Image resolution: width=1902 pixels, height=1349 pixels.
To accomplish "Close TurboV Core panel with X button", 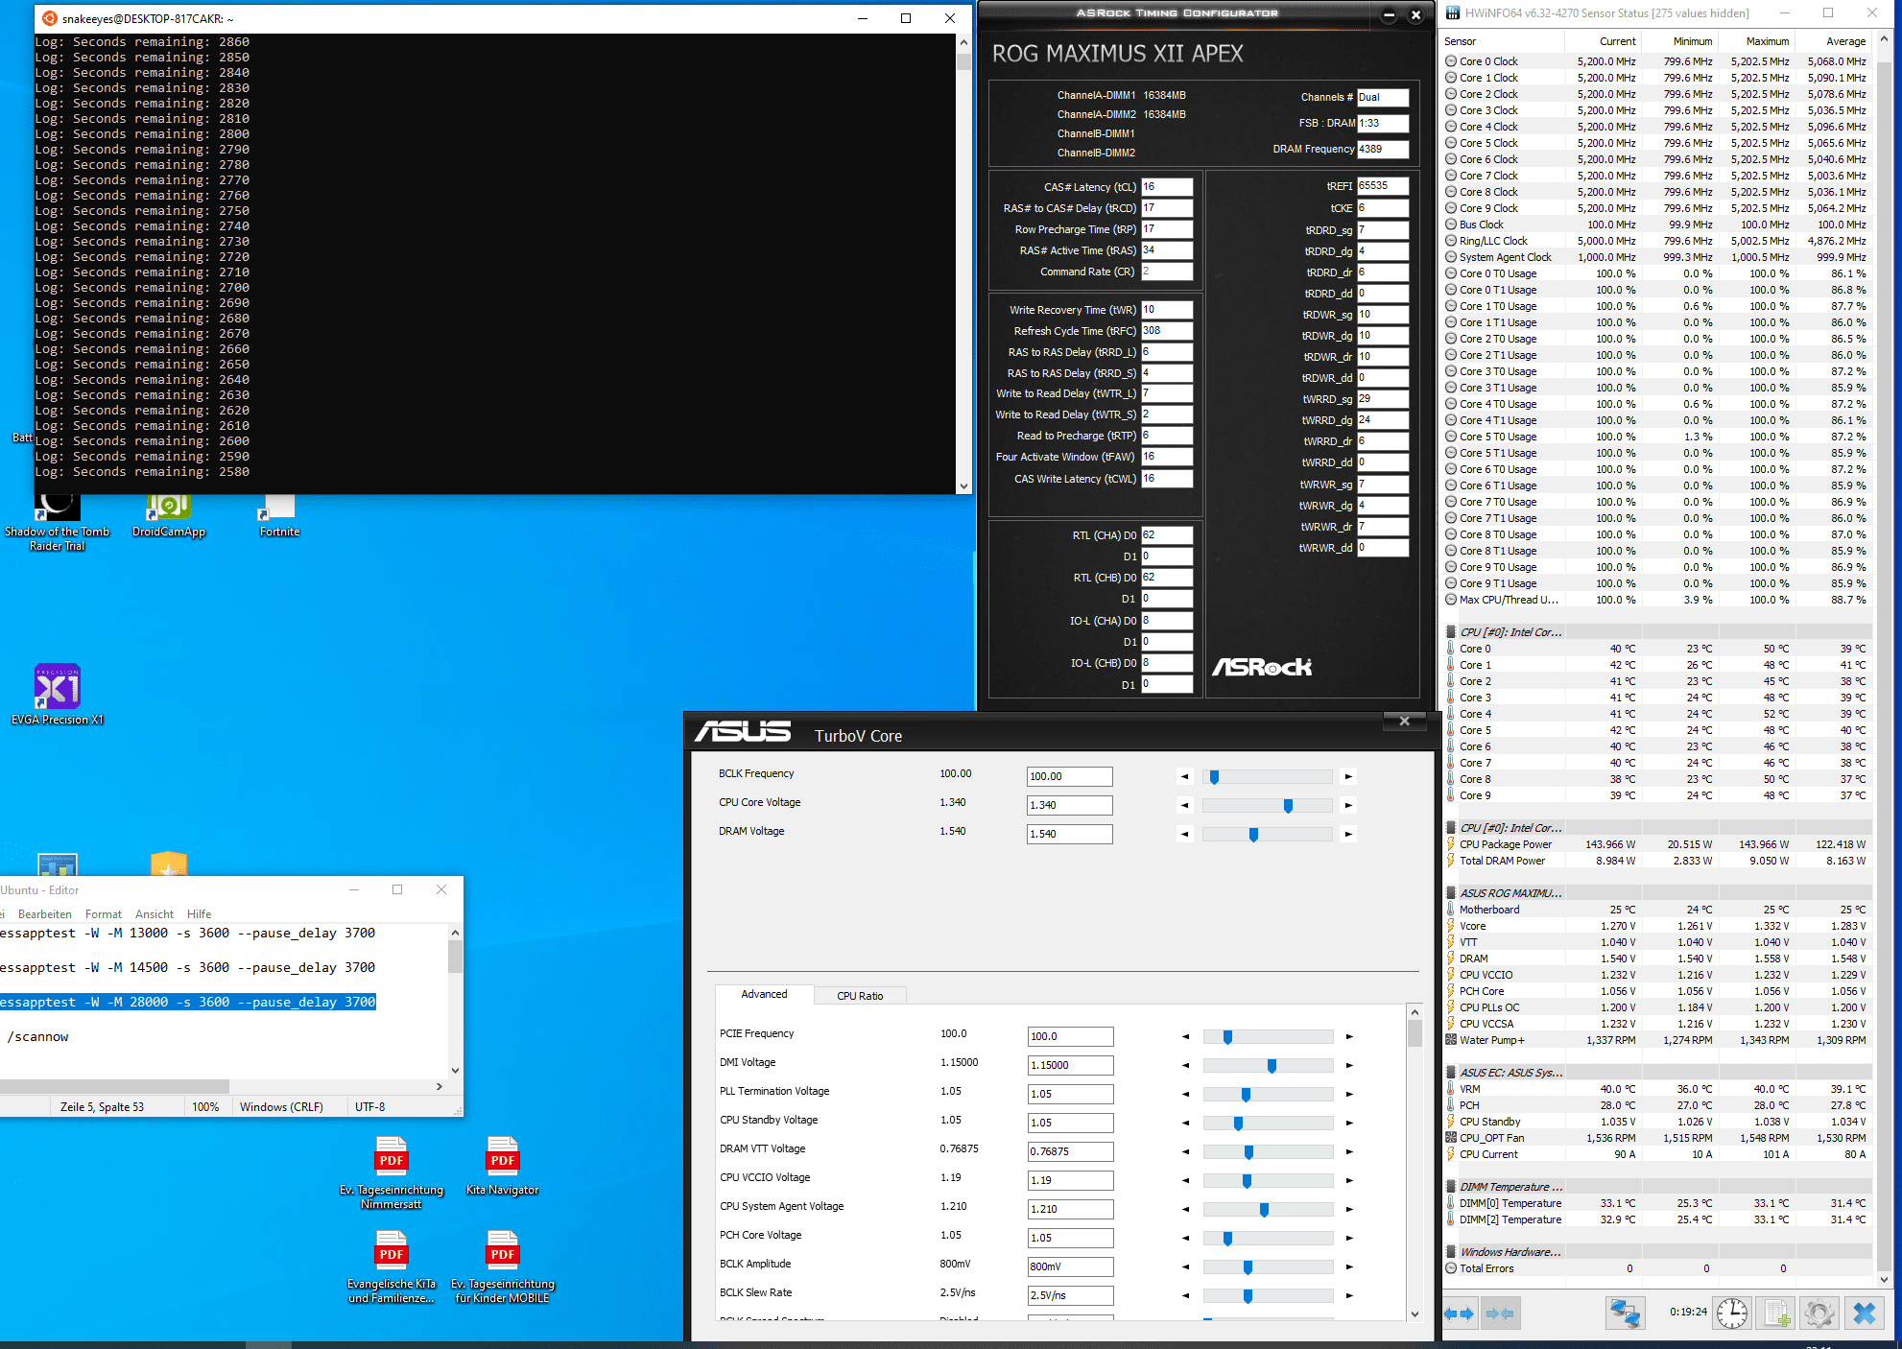I will click(1405, 722).
